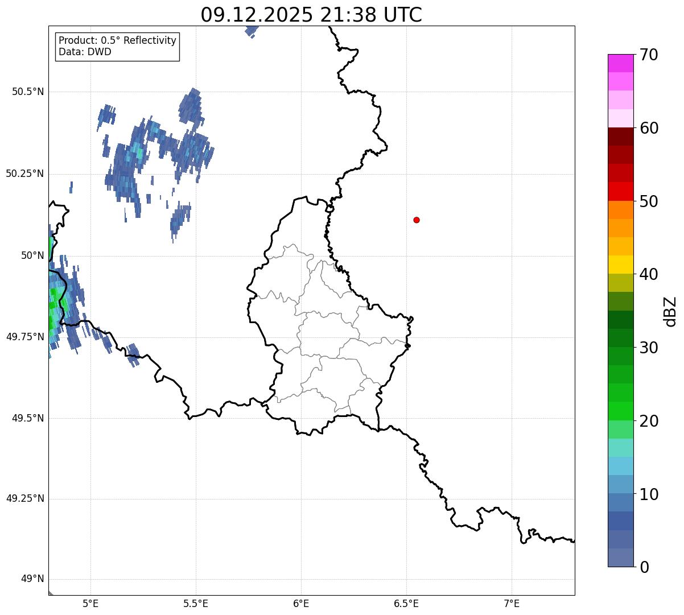Screen dimensions: 684x615
Task: Click the colorbar tick label "0"
Action: (x=644, y=567)
